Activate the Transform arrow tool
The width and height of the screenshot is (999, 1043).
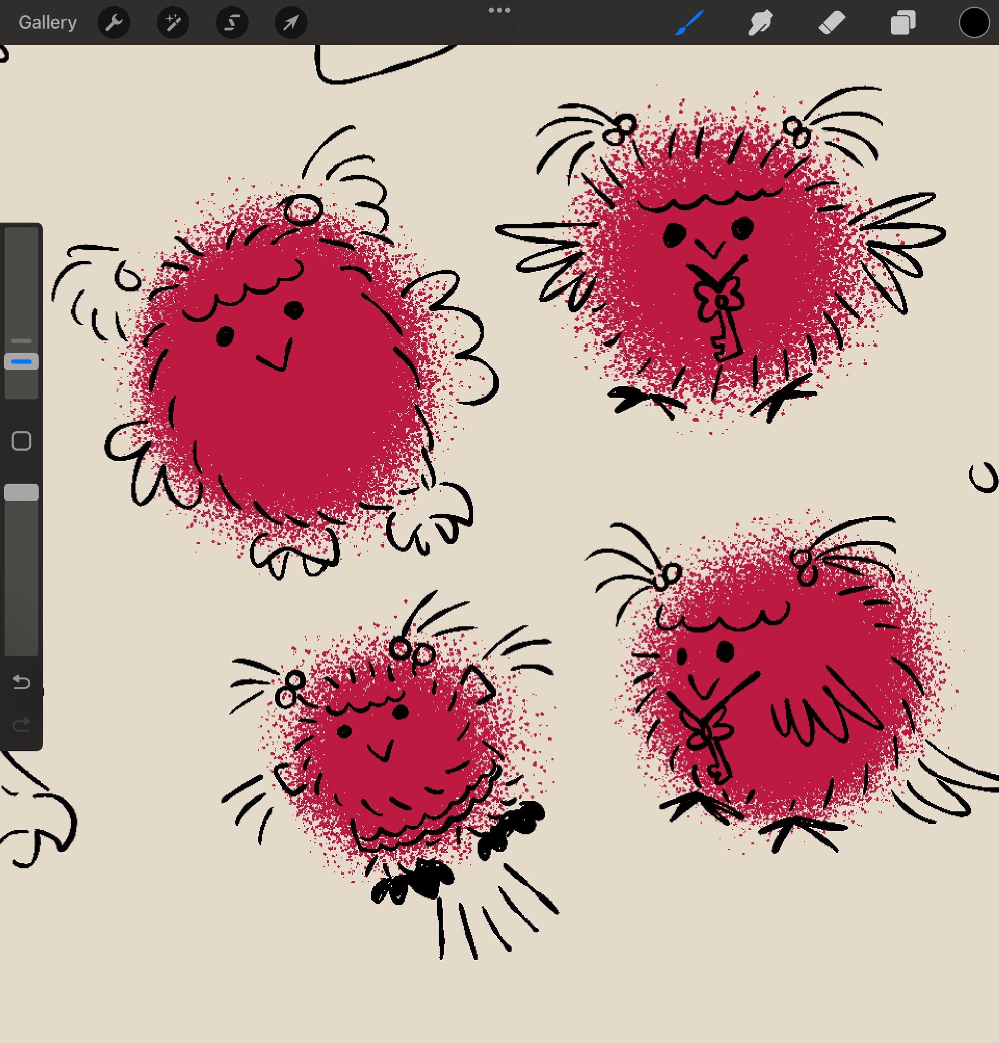(x=290, y=22)
